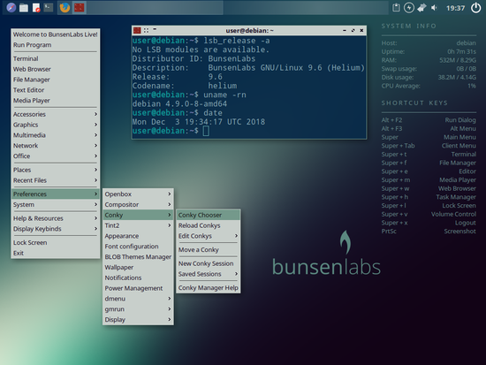Expand the System submenu arrow

(x=95, y=205)
